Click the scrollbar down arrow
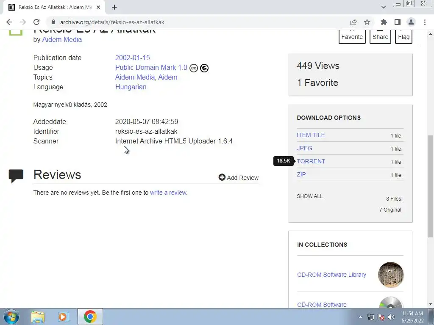434x325 pixels. 430,304
